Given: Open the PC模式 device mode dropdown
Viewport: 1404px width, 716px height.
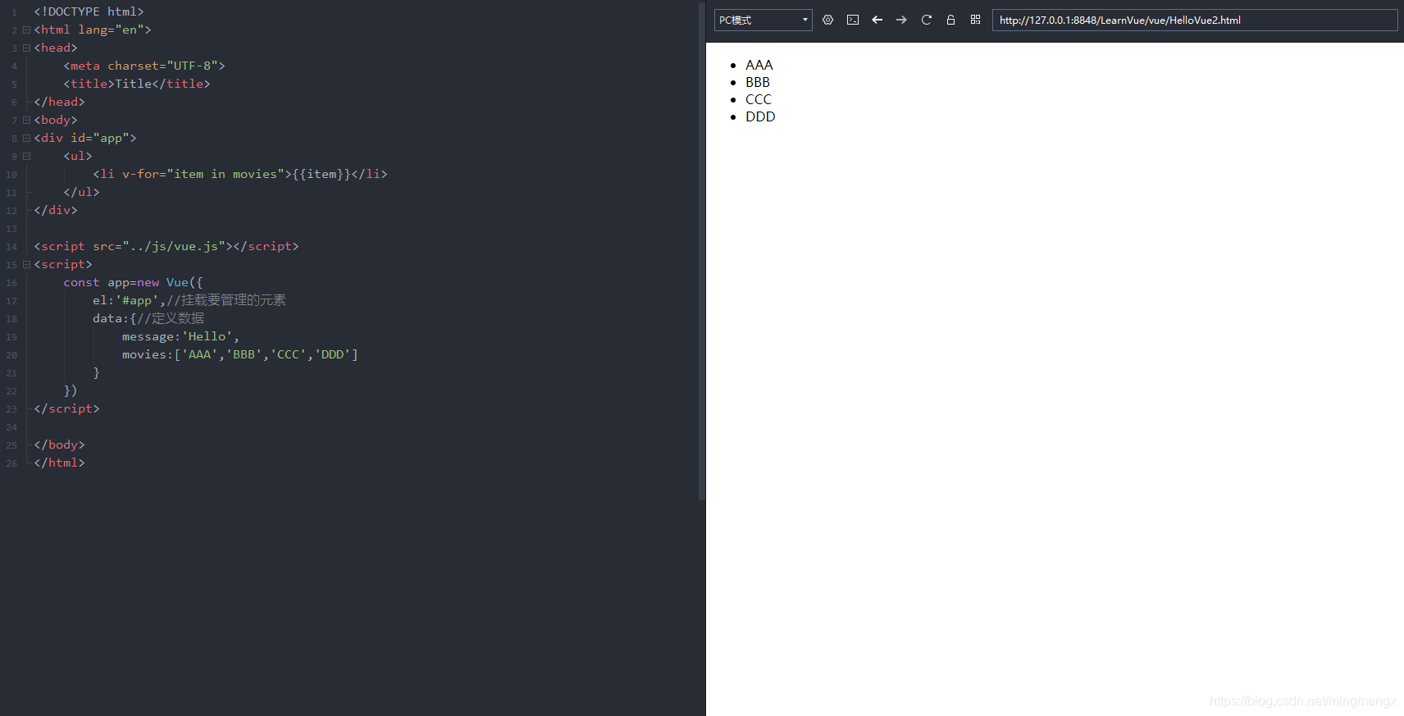Looking at the screenshot, I should [x=763, y=20].
